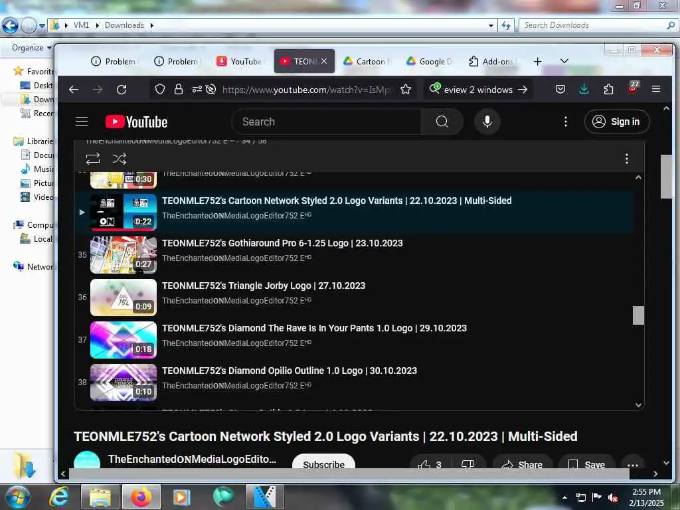Open the extension icon with the 27 badge
The image size is (680, 510).
coord(633,88)
